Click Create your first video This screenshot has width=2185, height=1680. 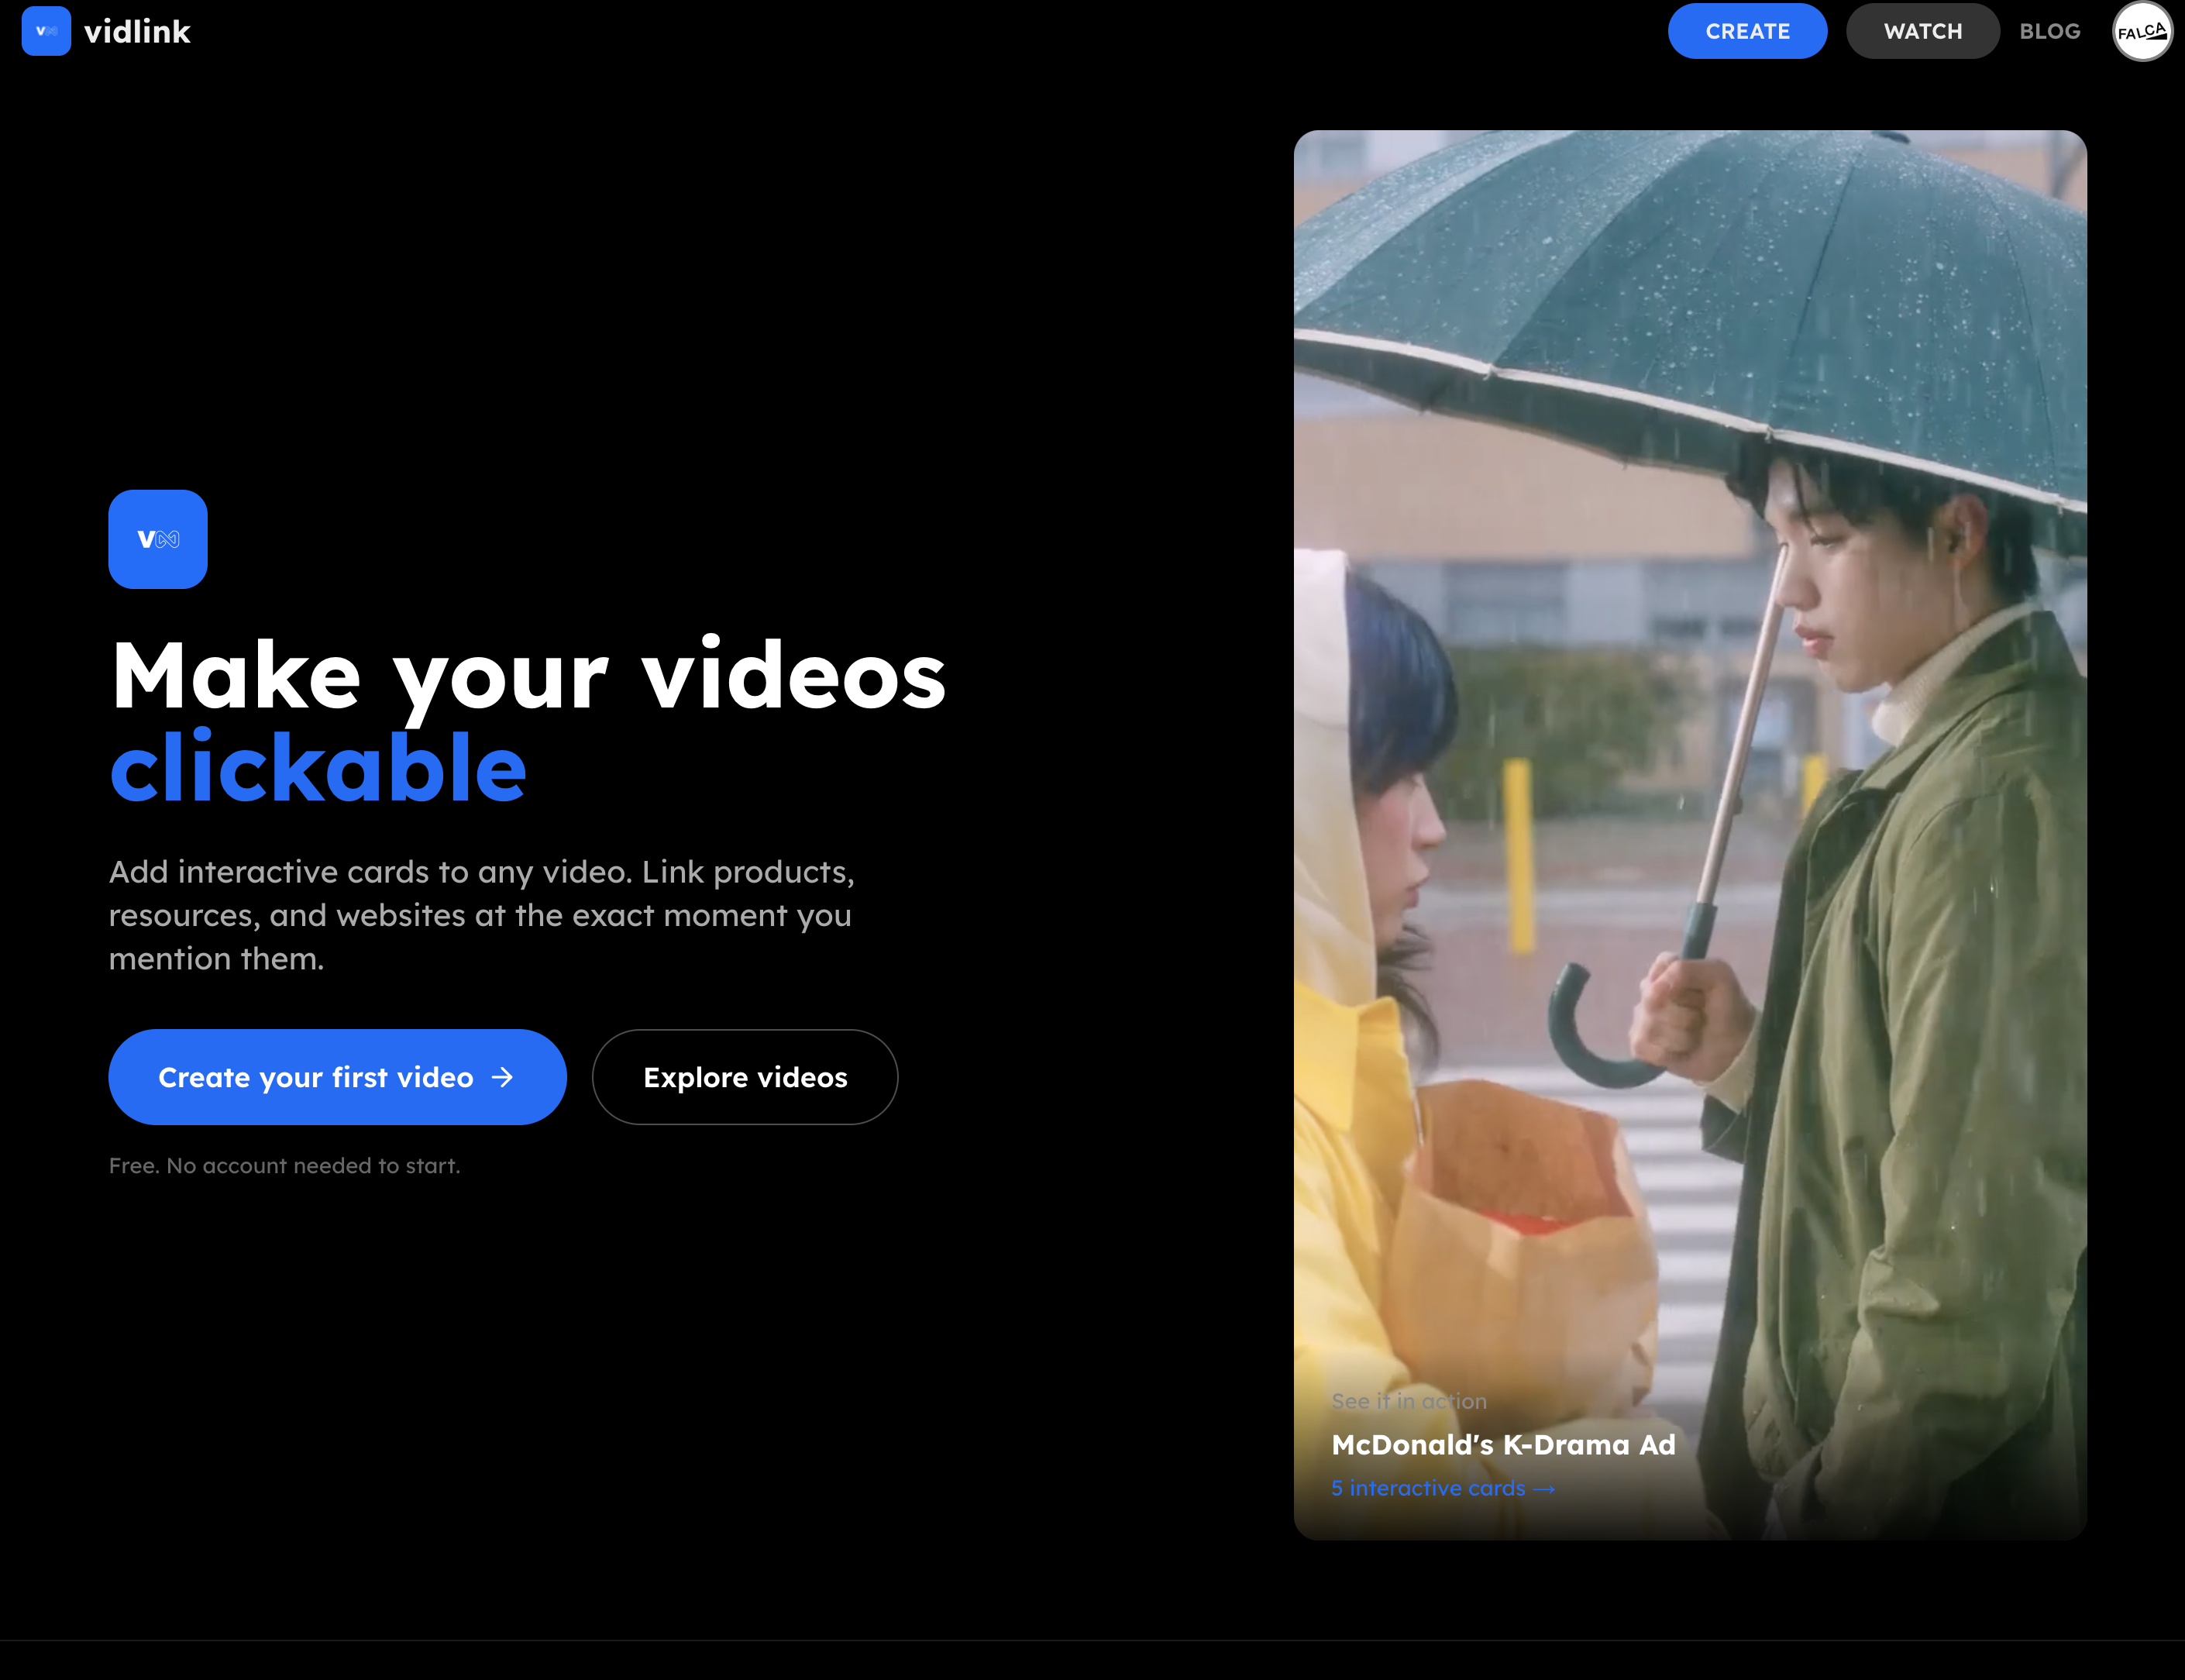[x=337, y=1077]
